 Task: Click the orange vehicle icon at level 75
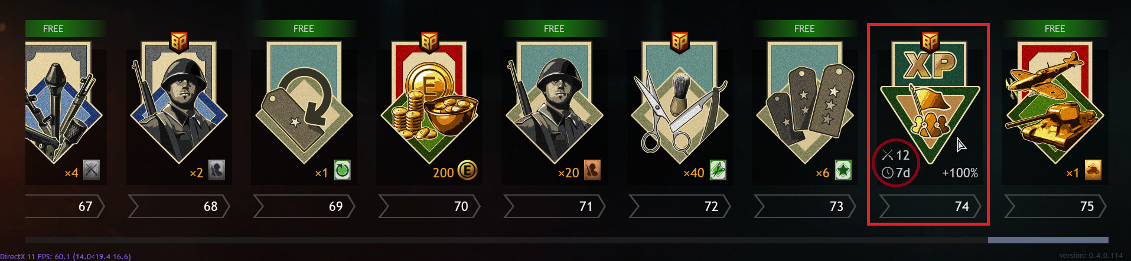tap(1093, 170)
